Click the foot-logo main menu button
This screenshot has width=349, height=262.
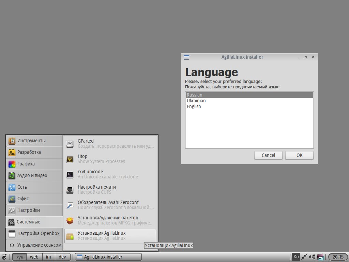point(4,257)
